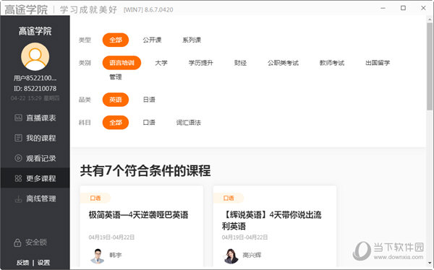
Task: Click the 安全锁 padlock icon
Action: (x=17, y=243)
